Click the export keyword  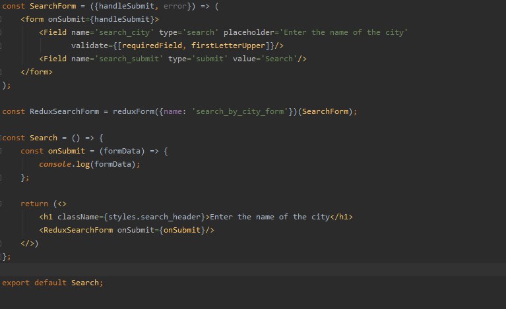[16, 283]
